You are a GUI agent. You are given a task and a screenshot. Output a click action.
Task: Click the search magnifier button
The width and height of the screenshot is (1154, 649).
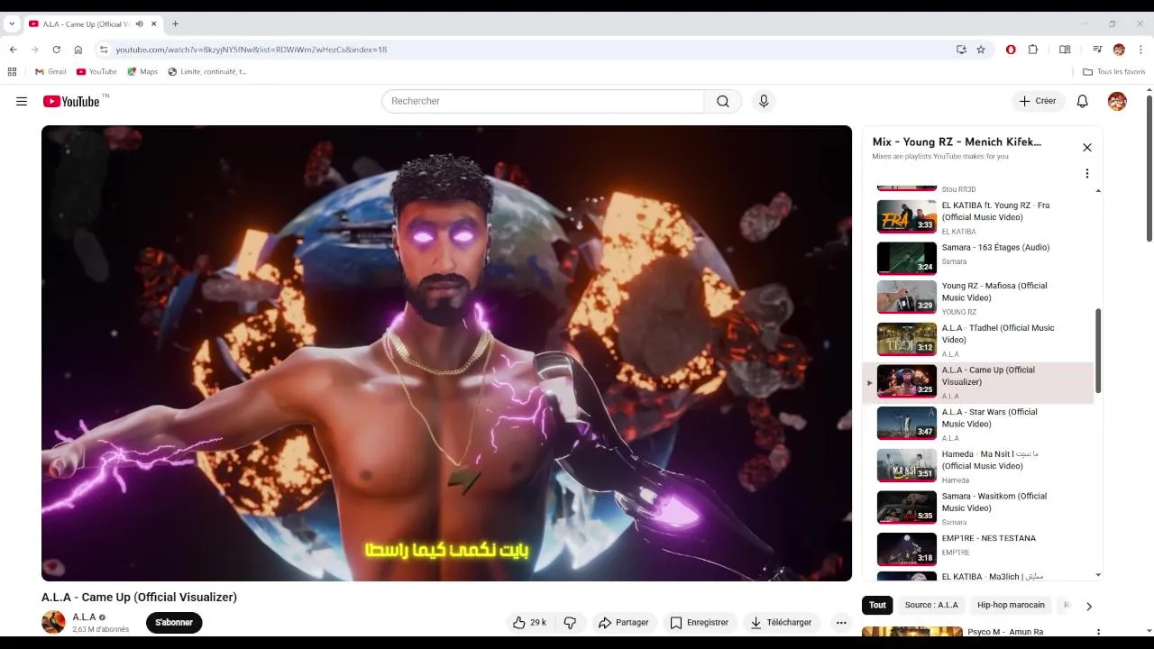pos(723,101)
